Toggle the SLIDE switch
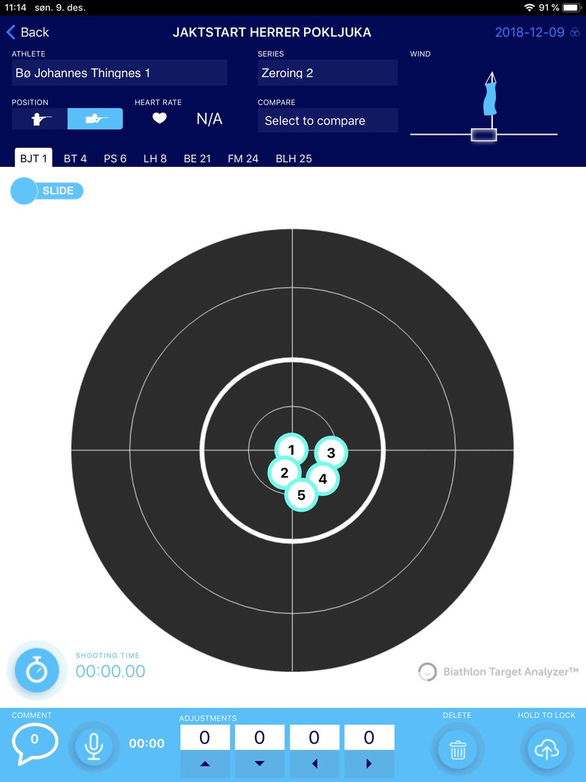This screenshot has height=782, width=586. [47, 191]
